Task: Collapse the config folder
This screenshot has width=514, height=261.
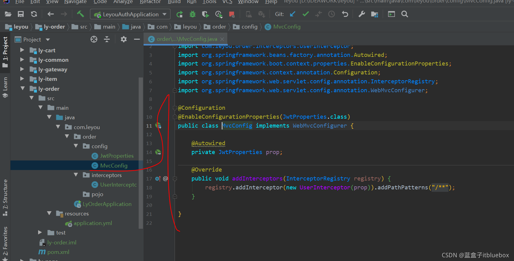Action: (x=76, y=146)
